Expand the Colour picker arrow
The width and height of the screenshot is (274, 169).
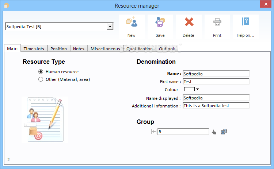[x=197, y=89]
